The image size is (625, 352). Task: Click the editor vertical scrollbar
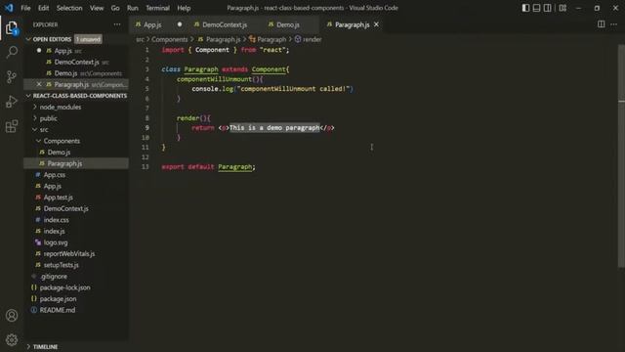point(621,155)
